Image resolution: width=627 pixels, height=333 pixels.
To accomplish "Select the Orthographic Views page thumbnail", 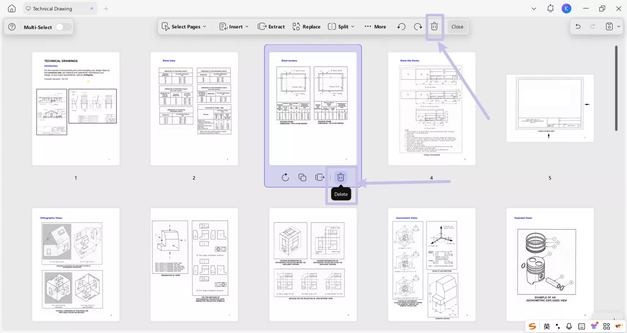I will [x=76, y=264].
